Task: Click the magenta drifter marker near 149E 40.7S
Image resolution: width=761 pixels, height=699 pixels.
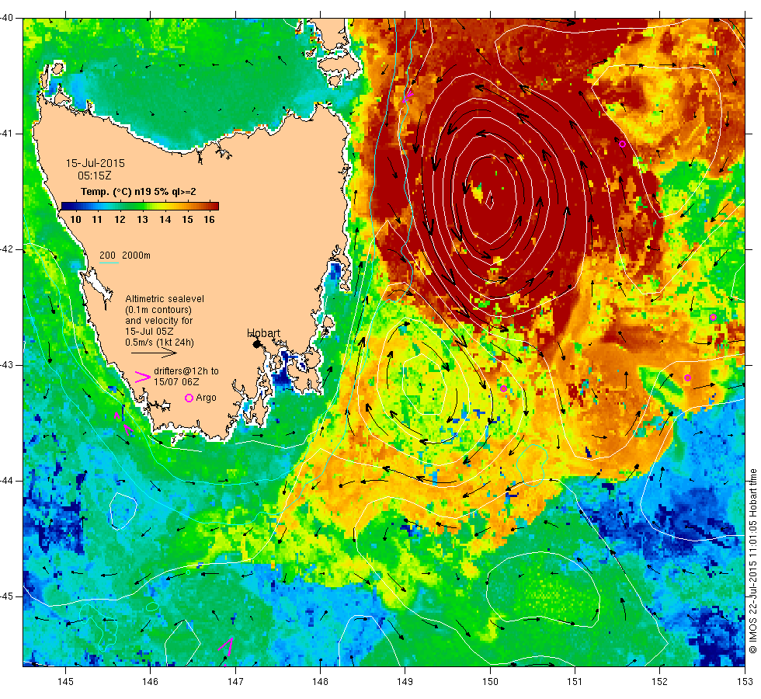Action: coord(408,96)
